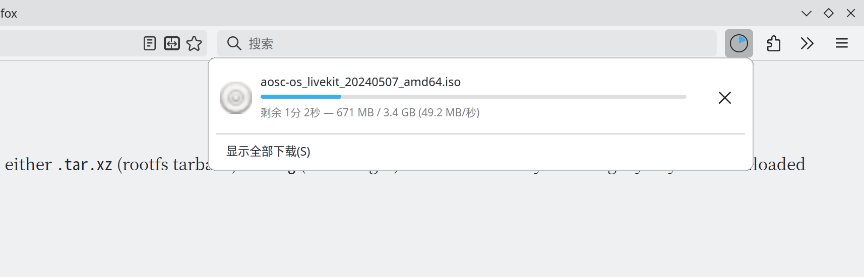Image resolution: width=864 pixels, height=277 pixels.
Task: Open the extensions puzzle-piece menu
Action: click(774, 43)
